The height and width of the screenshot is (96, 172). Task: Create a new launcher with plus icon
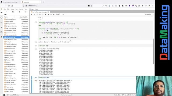pyautogui.click(x=6, y=12)
